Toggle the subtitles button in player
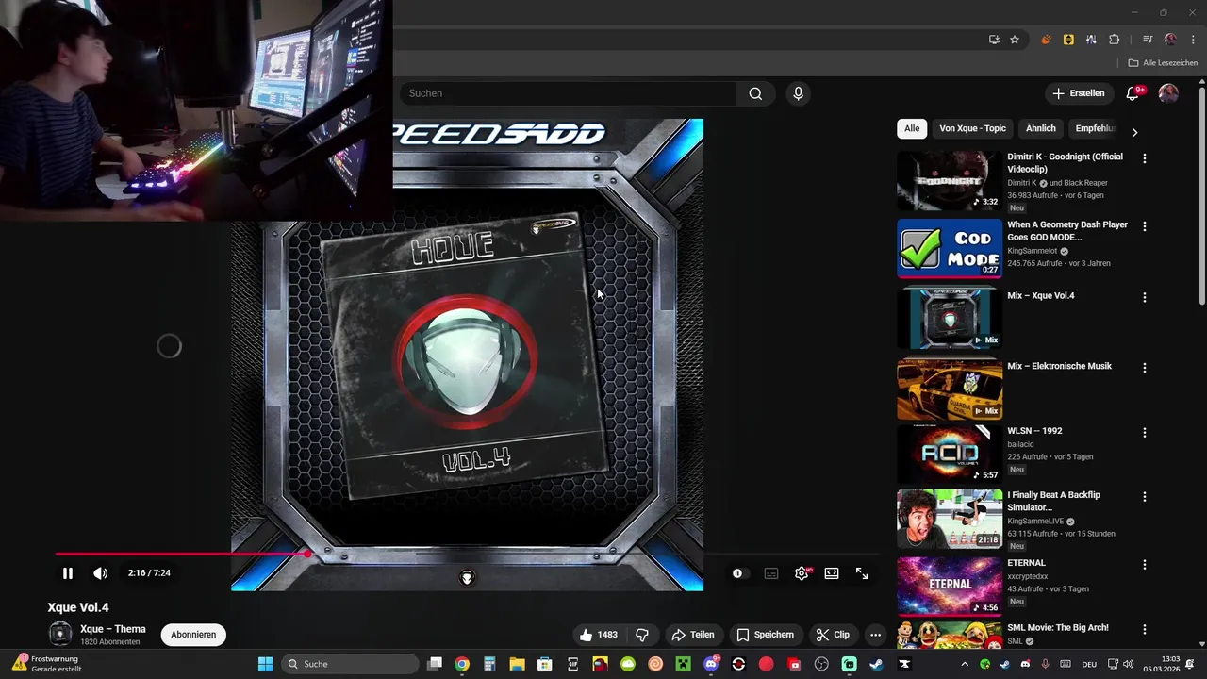1207x679 pixels. pos(771,573)
